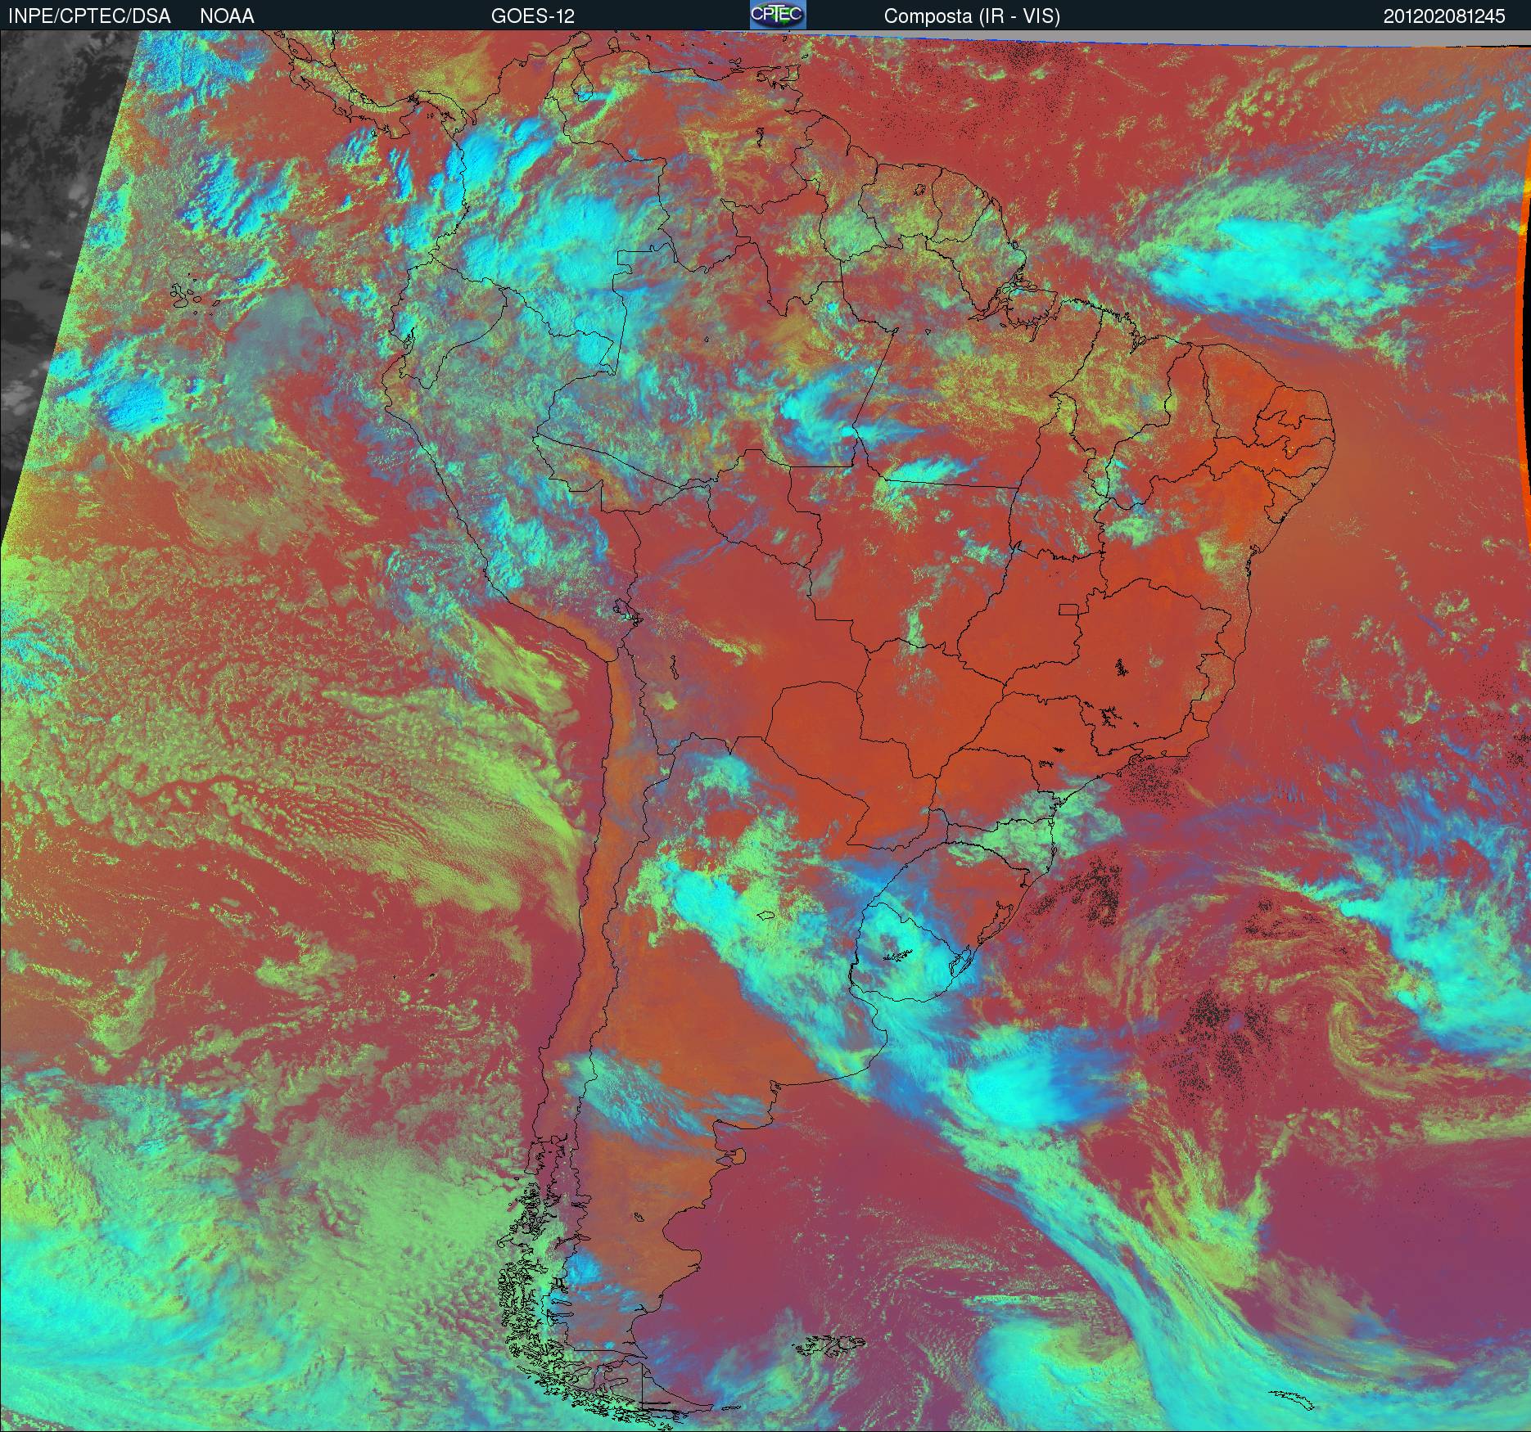Click the CPTEC logo in the header
This screenshot has height=1432, width=1531.
pos(778,15)
